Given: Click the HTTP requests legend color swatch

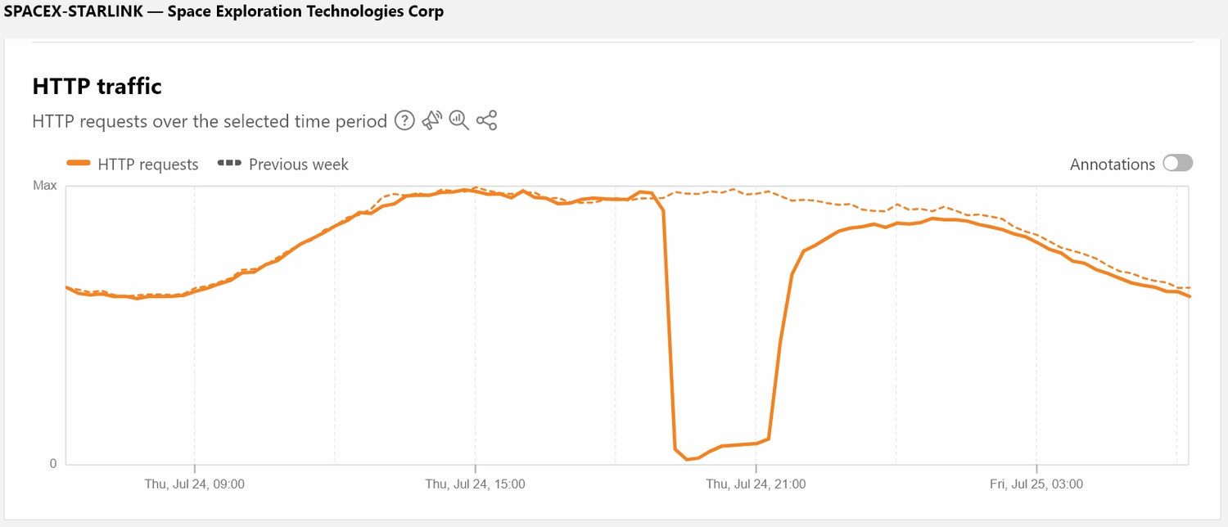Looking at the screenshot, I should tap(79, 164).
